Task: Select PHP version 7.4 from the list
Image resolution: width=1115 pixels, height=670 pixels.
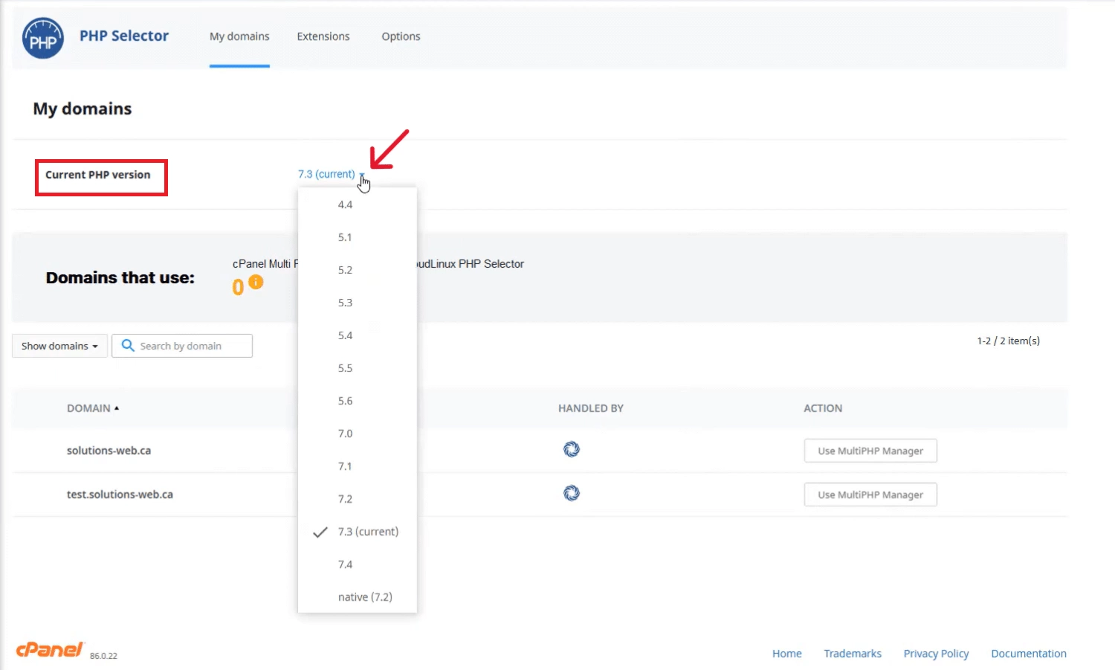Action: tap(345, 564)
